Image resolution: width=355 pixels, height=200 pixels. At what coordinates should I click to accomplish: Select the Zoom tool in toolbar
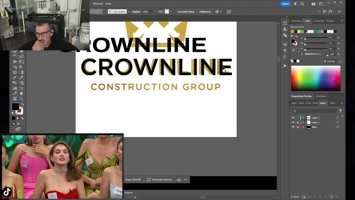click(x=21, y=99)
